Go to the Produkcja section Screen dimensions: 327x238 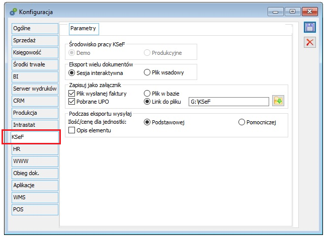(x=35, y=113)
